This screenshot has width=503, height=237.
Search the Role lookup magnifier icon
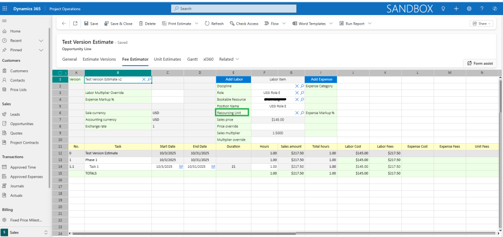302,93
